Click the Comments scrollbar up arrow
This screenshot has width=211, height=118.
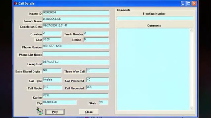point(191,30)
